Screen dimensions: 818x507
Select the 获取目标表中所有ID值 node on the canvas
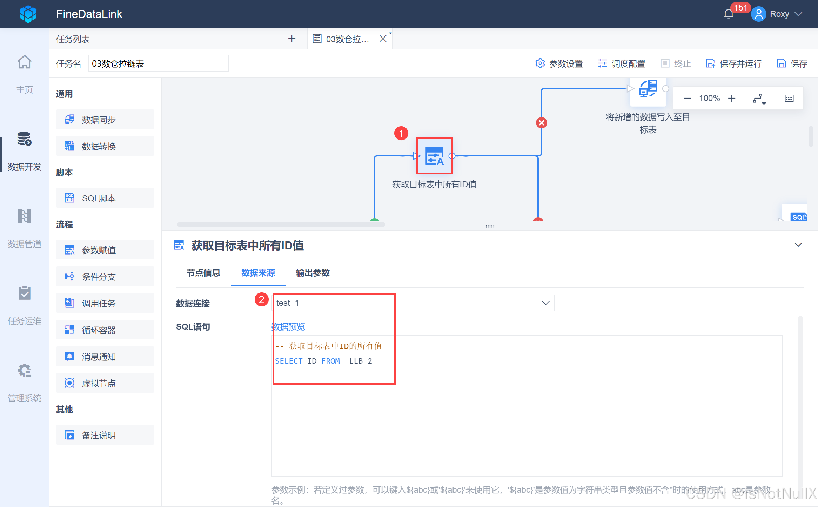tap(434, 156)
